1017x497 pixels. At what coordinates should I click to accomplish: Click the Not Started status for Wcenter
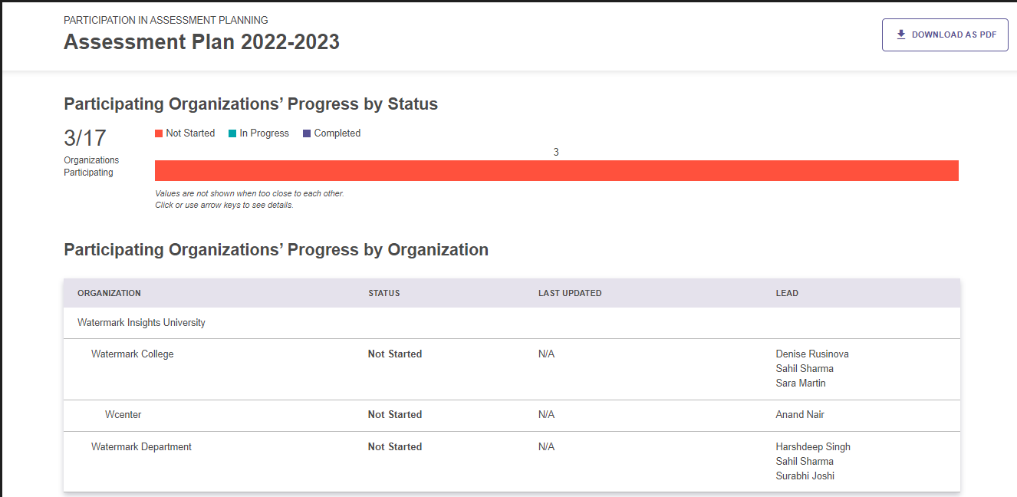[395, 415]
